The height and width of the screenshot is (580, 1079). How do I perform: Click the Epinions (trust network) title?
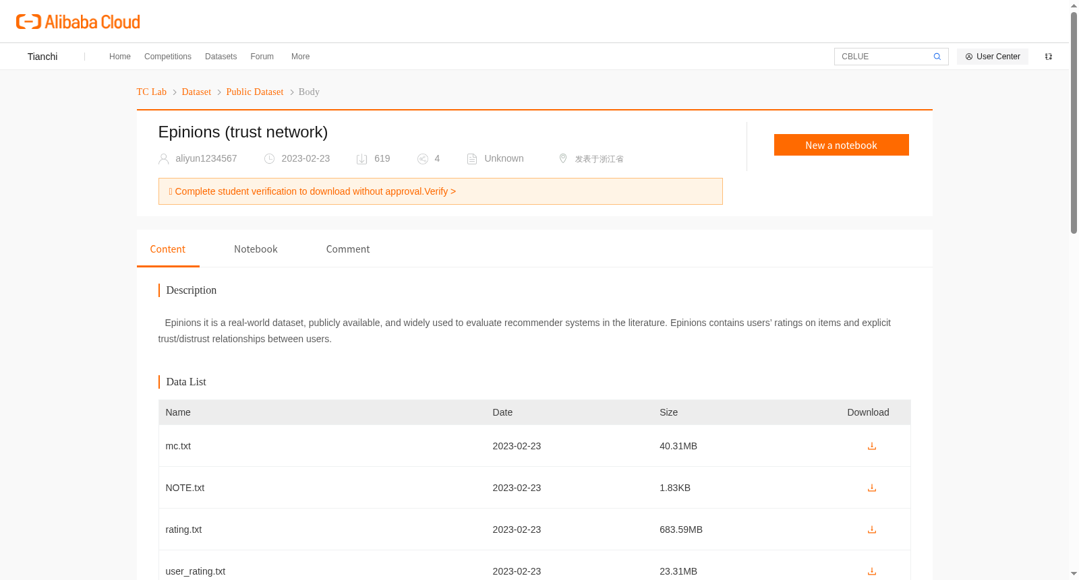(x=243, y=132)
